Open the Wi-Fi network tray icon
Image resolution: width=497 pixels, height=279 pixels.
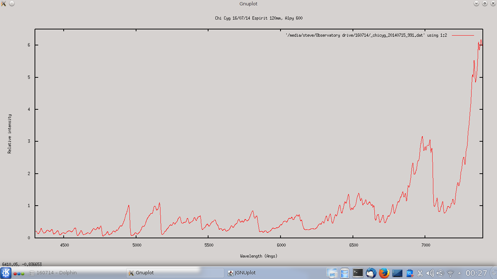[x=450, y=273]
